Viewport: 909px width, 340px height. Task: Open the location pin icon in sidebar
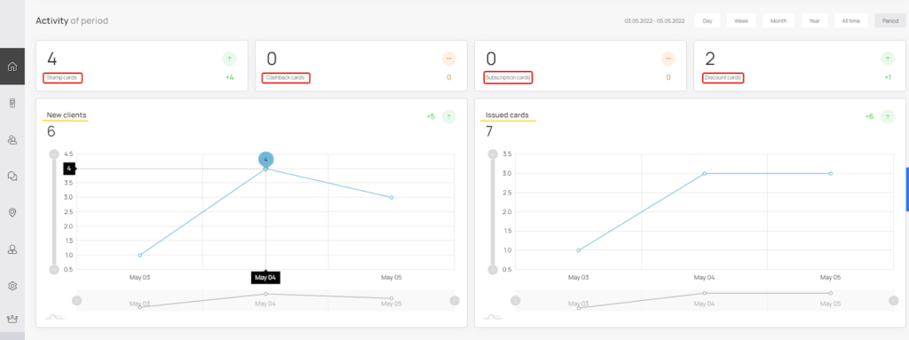coord(12,213)
